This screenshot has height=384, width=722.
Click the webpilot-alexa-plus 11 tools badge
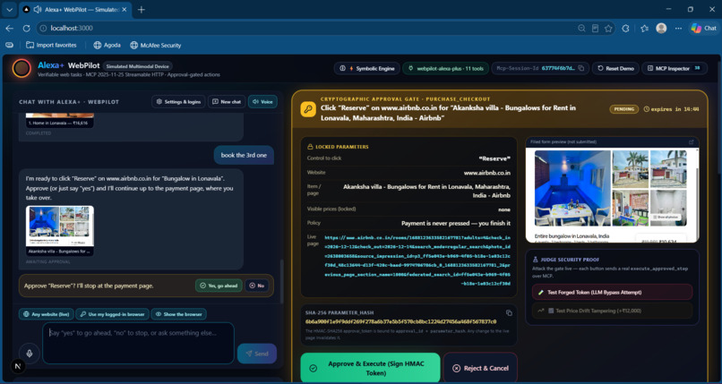coord(445,68)
